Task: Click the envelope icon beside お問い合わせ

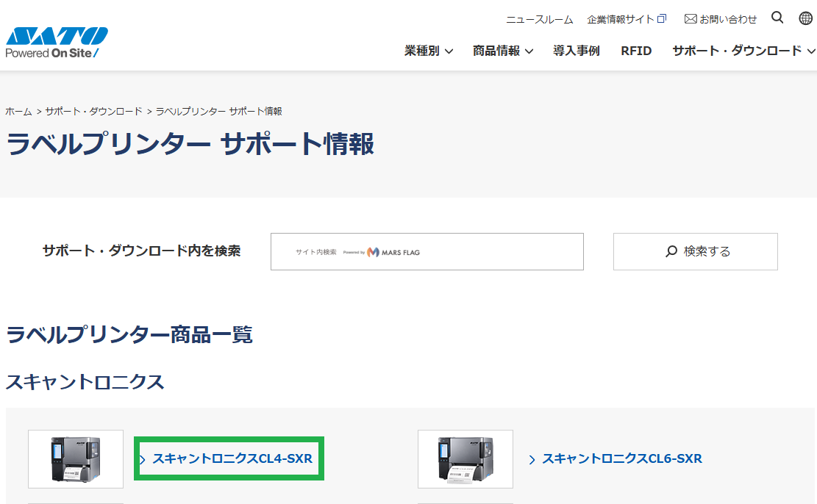Action: pyautogui.click(x=691, y=19)
